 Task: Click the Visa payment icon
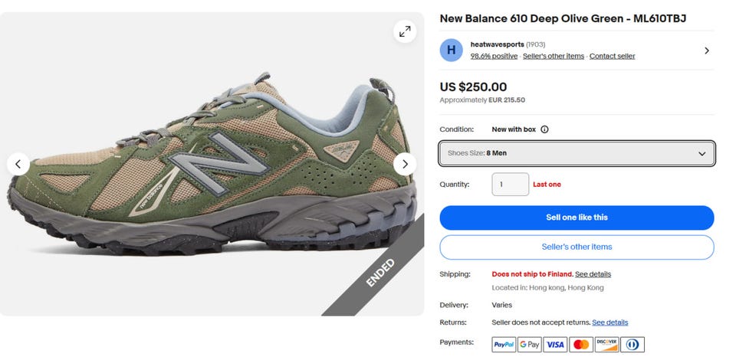coord(555,345)
